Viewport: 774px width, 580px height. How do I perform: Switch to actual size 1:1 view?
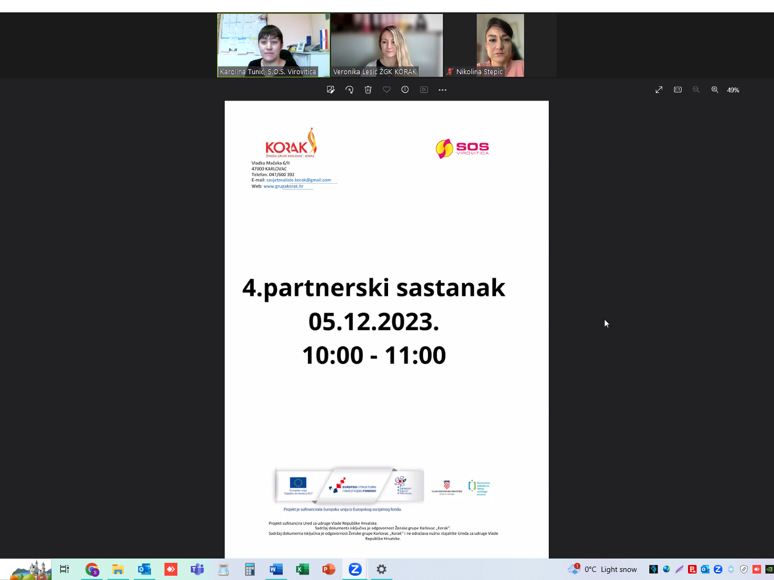pyautogui.click(x=678, y=90)
